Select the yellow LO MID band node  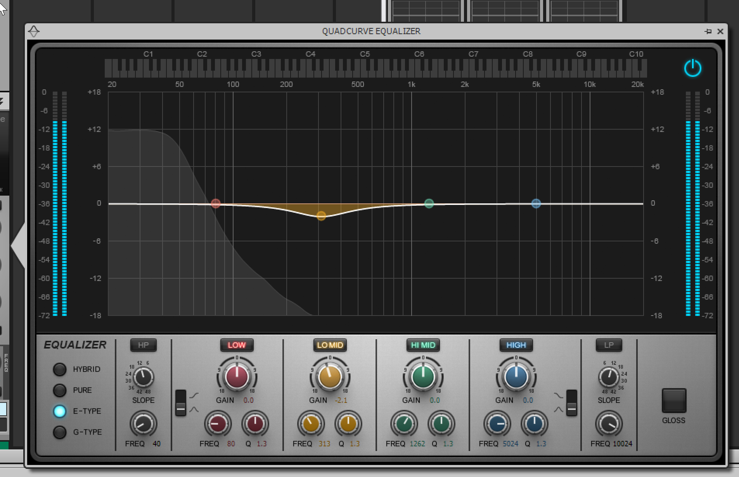click(321, 216)
